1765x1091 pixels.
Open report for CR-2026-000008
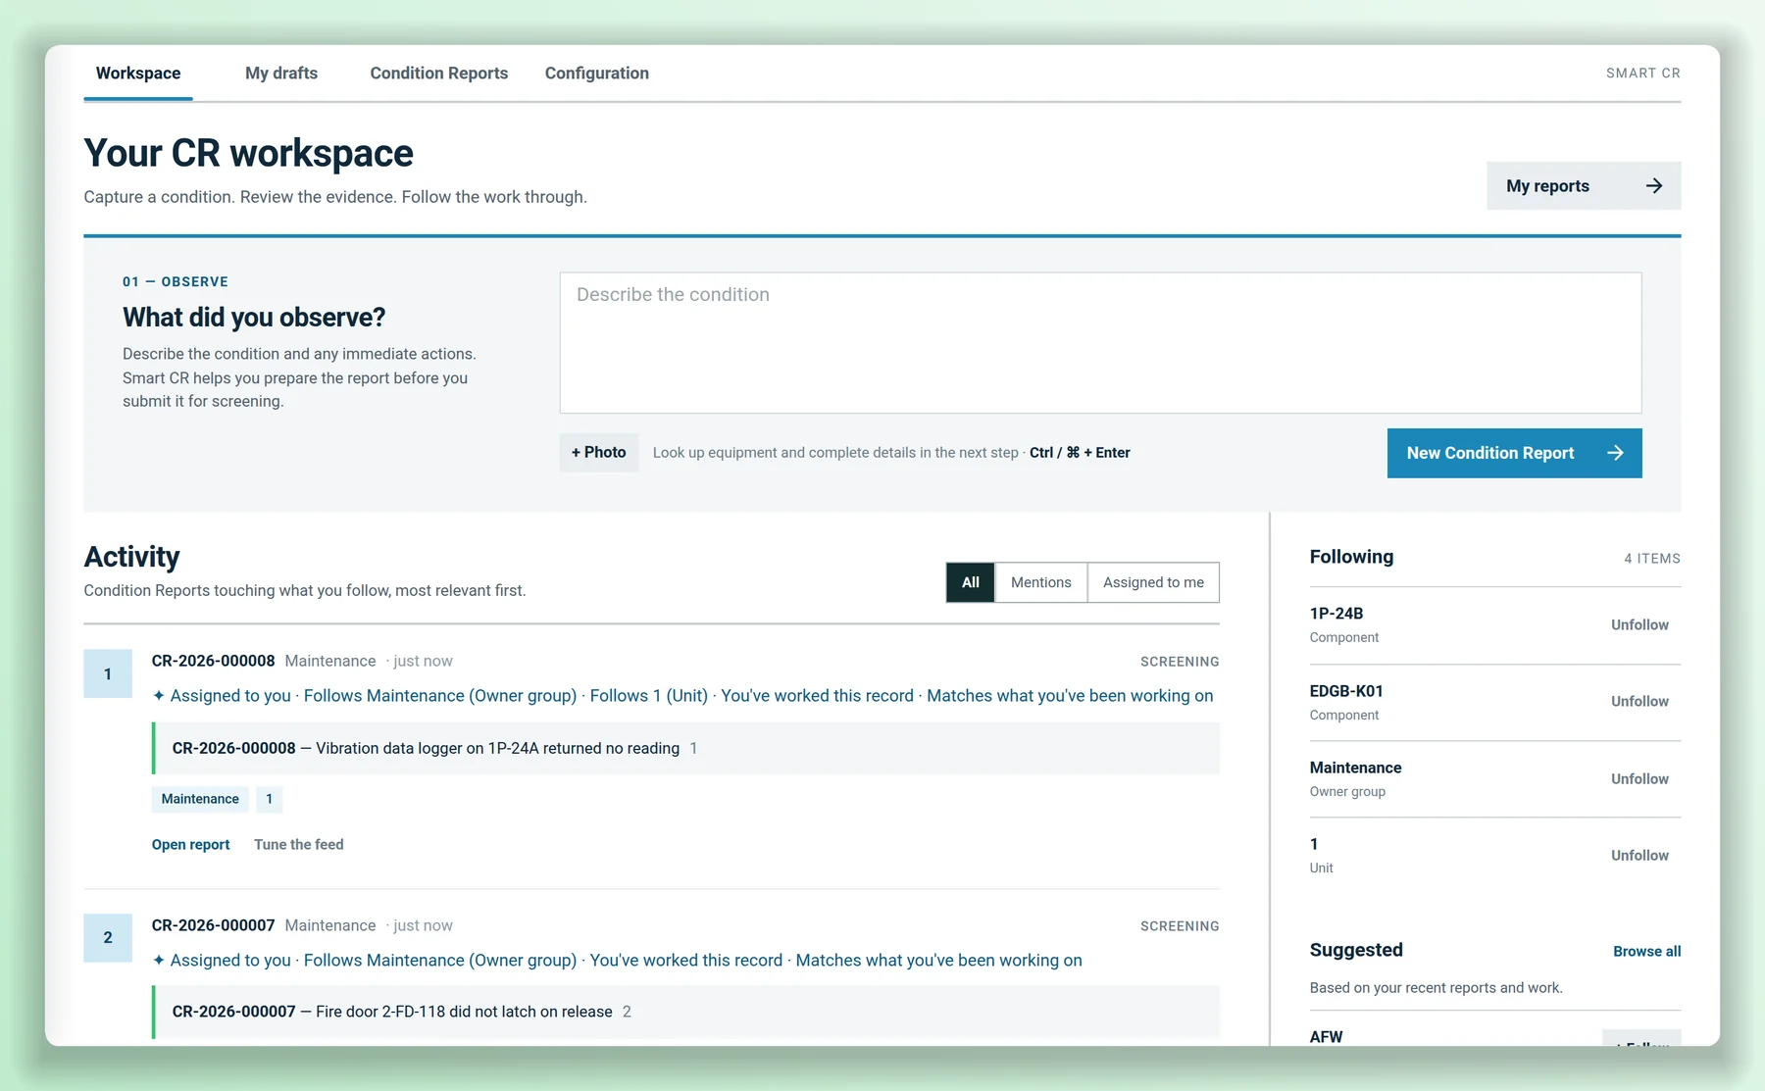[x=191, y=845]
